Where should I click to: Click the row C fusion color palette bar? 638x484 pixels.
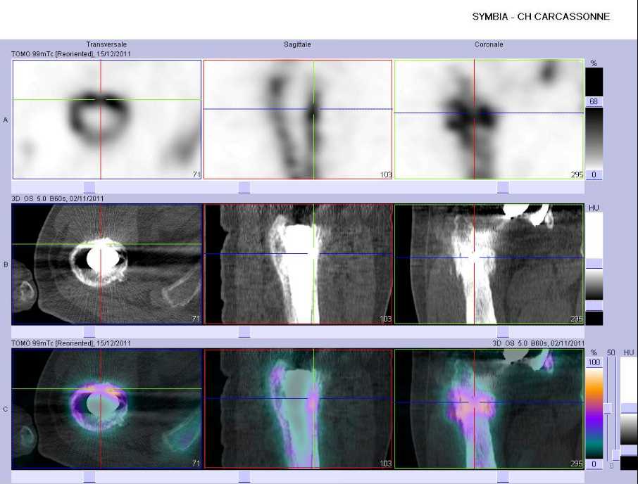click(594, 413)
